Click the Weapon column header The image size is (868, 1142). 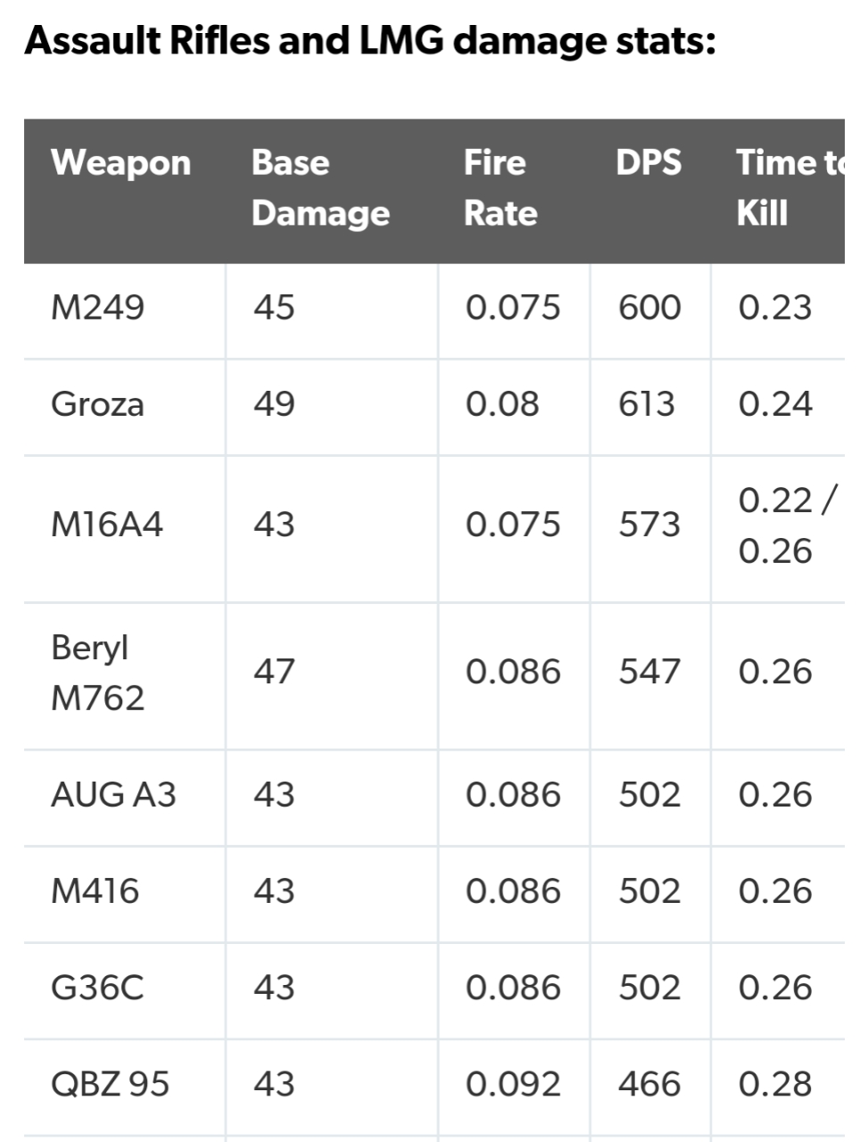(121, 163)
